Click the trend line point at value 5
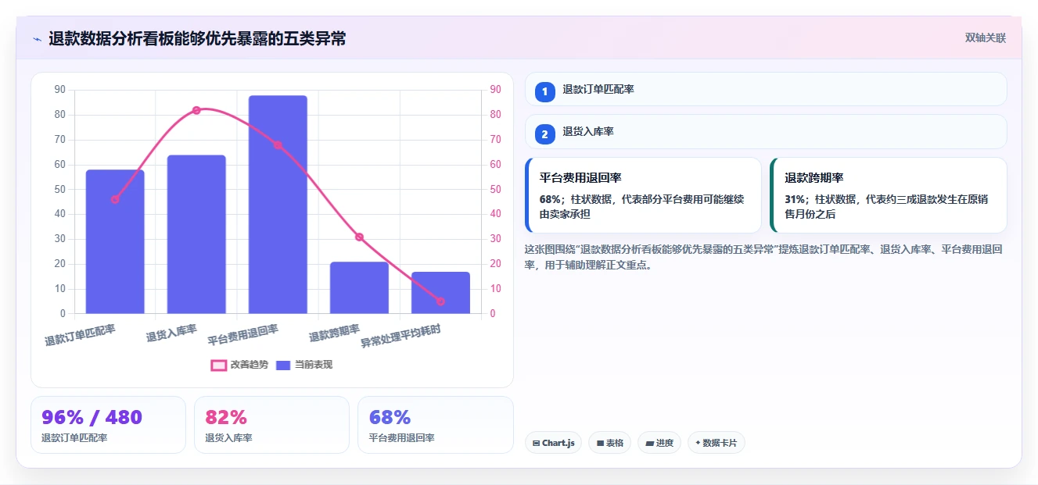1038x485 pixels. coord(440,301)
